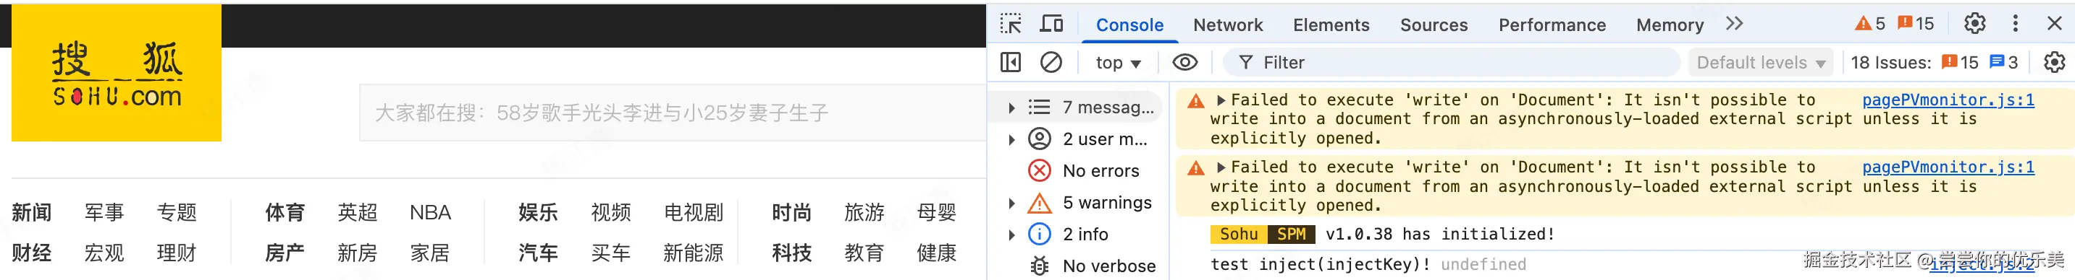Open the 新能源 new energy link

pyautogui.click(x=694, y=253)
